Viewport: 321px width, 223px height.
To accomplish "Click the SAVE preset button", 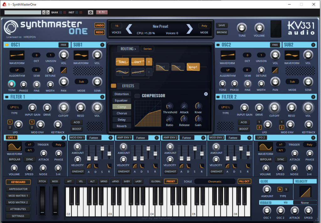I will (x=222, y=25).
